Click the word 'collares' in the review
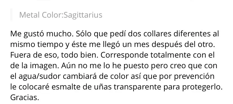The width and height of the screenshot is (233, 104). tap(157, 34)
